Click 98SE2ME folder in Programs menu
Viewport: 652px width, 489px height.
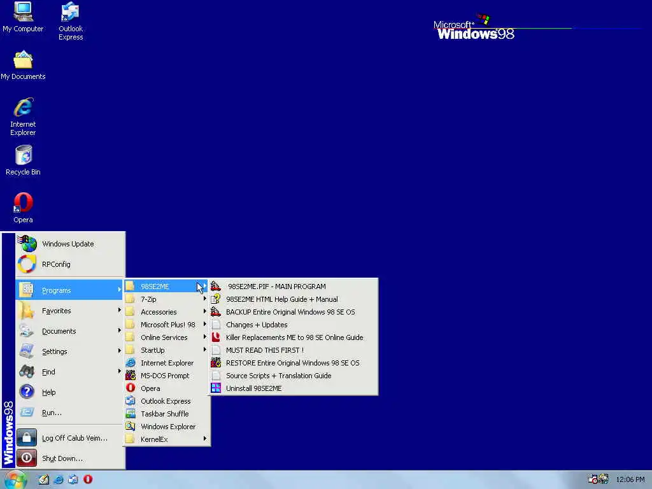[167, 287]
